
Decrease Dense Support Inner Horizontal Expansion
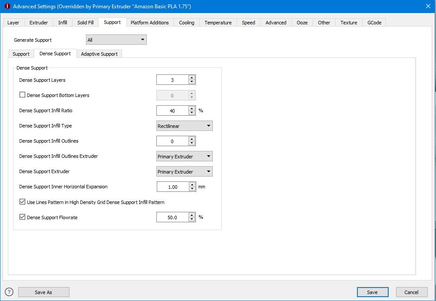(x=192, y=189)
